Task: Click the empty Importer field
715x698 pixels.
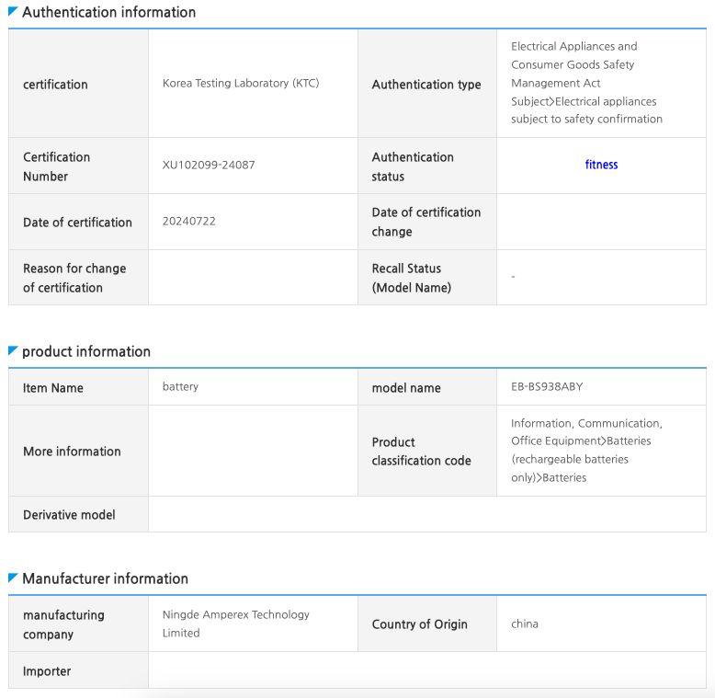Action: 426,670
